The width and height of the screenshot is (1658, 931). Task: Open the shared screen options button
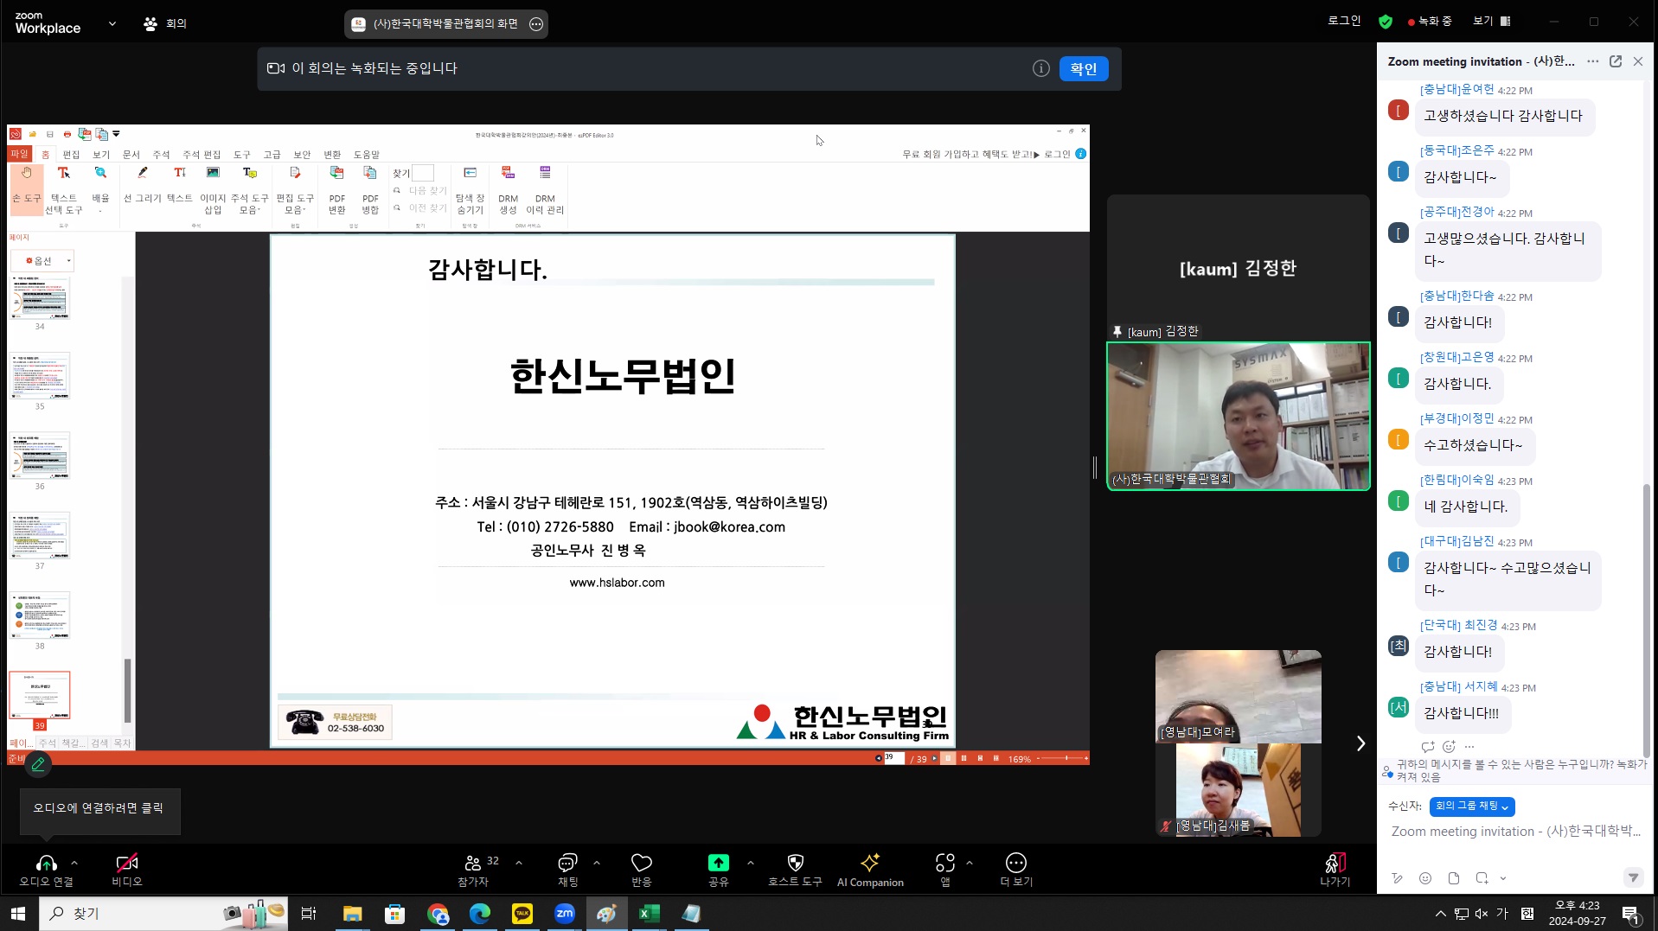tap(536, 24)
